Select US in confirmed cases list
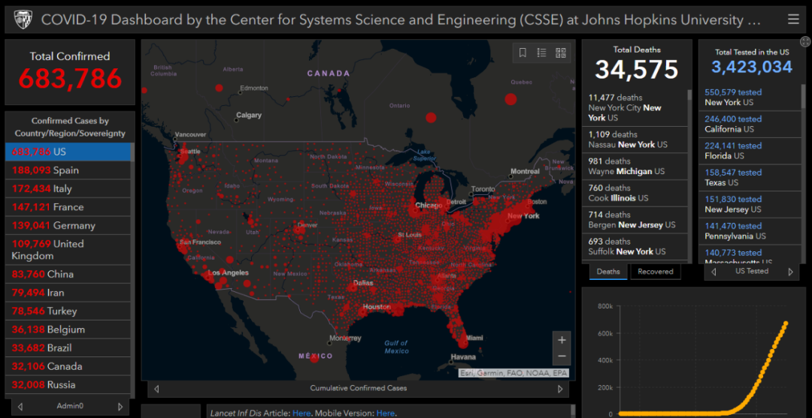 click(x=68, y=152)
